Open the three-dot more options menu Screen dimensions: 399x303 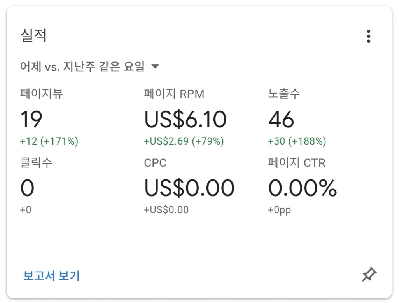[368, 36]
